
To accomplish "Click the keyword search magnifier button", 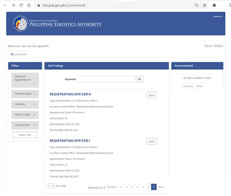I will click(x=139, y=79).
